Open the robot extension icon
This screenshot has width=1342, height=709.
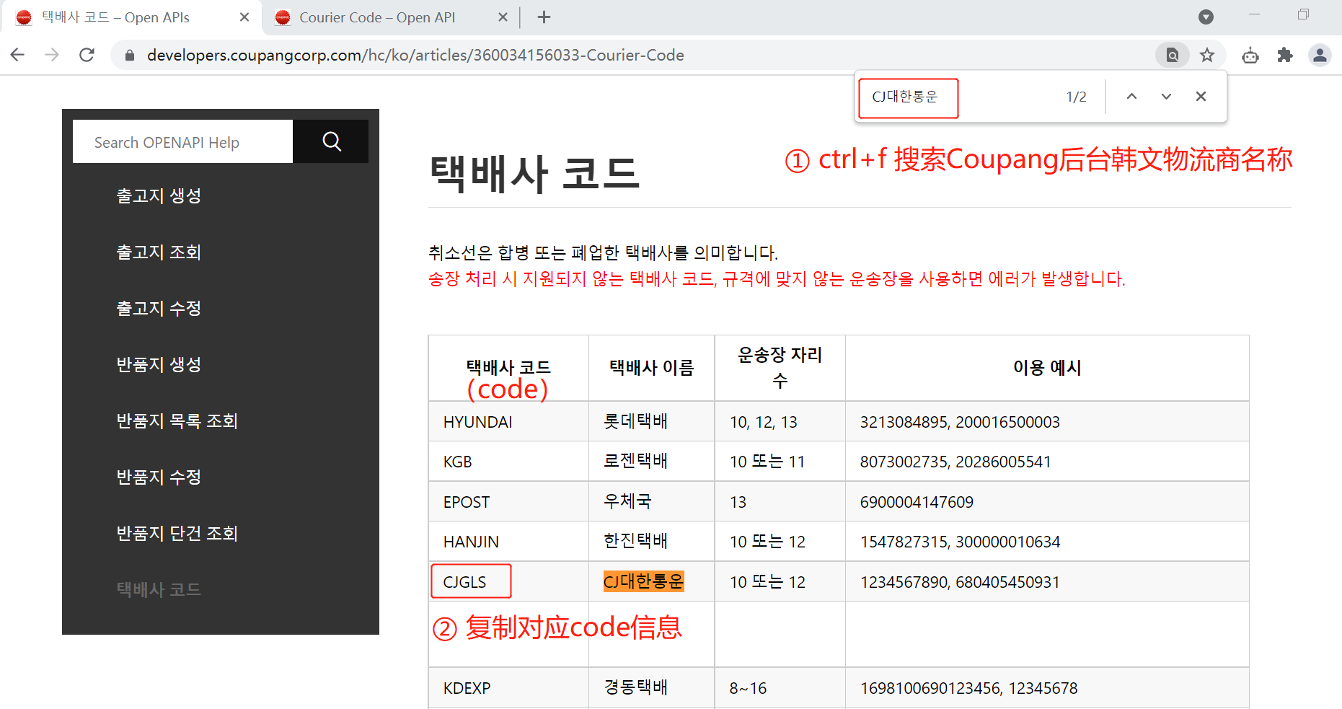(x=1250, y=55)
